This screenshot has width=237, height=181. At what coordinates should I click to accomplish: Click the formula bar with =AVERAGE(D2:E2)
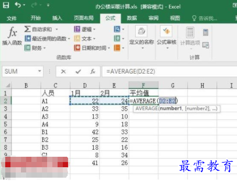pos(169,72)
